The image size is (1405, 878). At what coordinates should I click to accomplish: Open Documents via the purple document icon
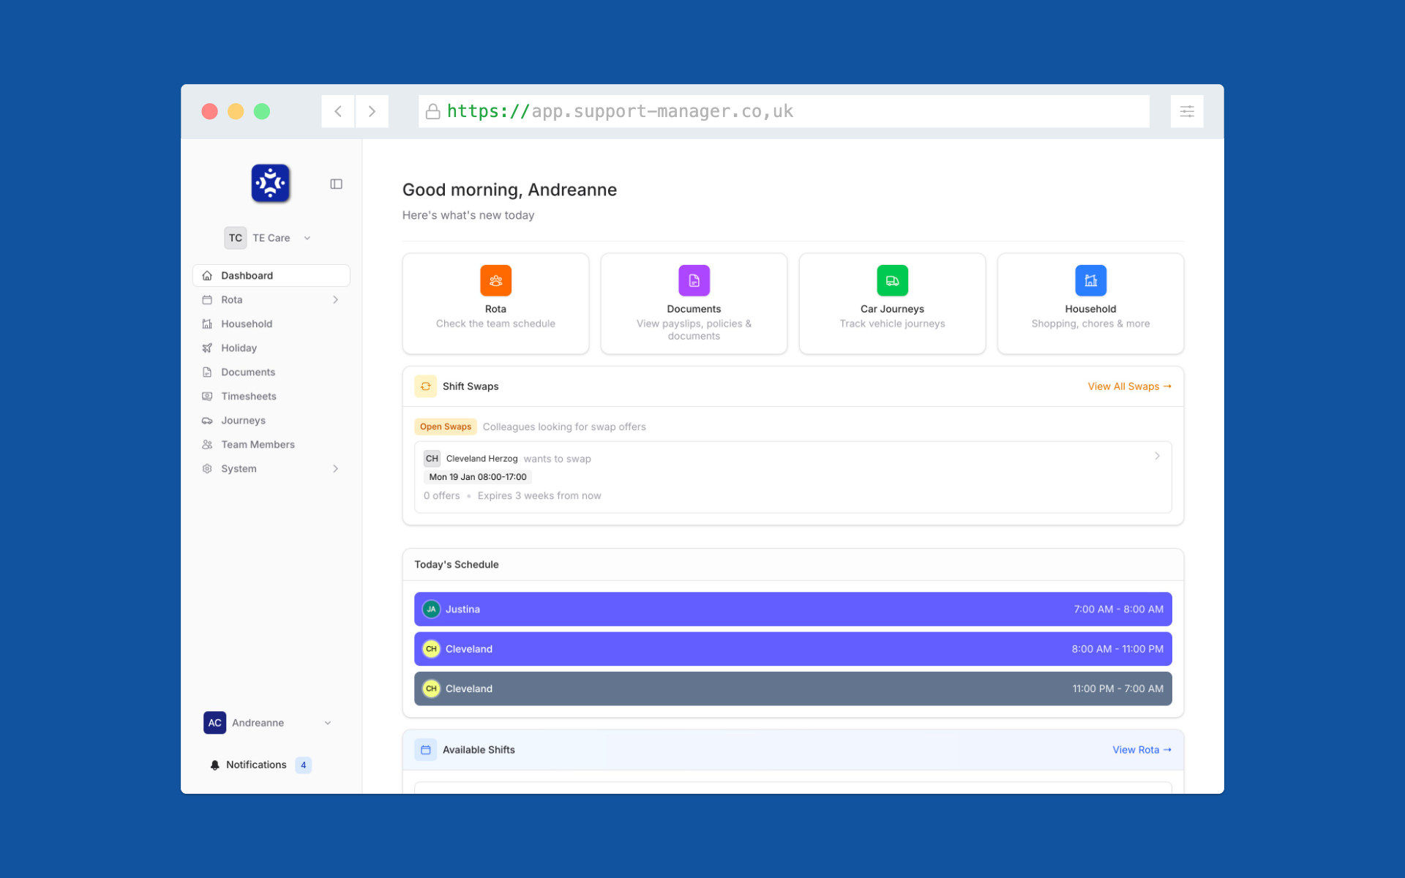pos(693,280)
